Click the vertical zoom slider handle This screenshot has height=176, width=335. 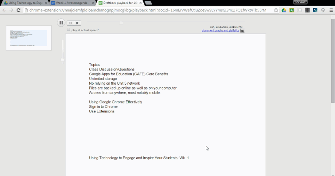(62, 60)
